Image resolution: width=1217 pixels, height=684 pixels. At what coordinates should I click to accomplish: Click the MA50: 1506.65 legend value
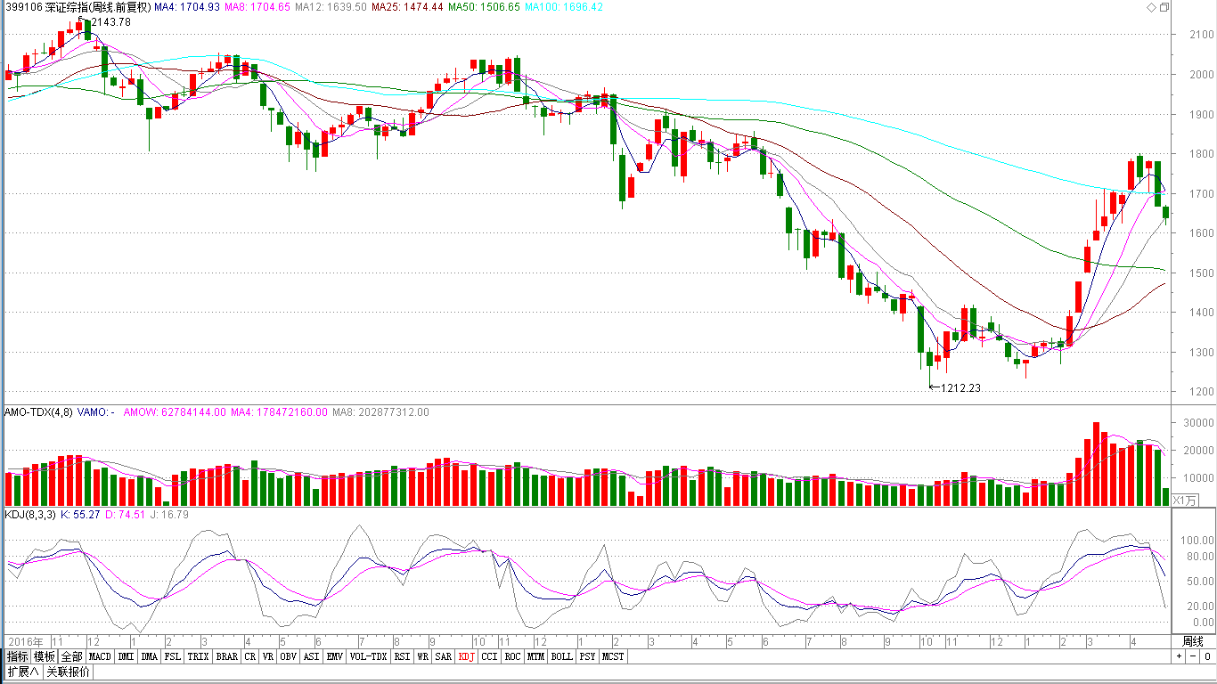(484, 7)
